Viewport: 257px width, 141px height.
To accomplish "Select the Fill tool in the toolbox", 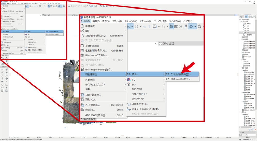I will click(x=2, y=81).
